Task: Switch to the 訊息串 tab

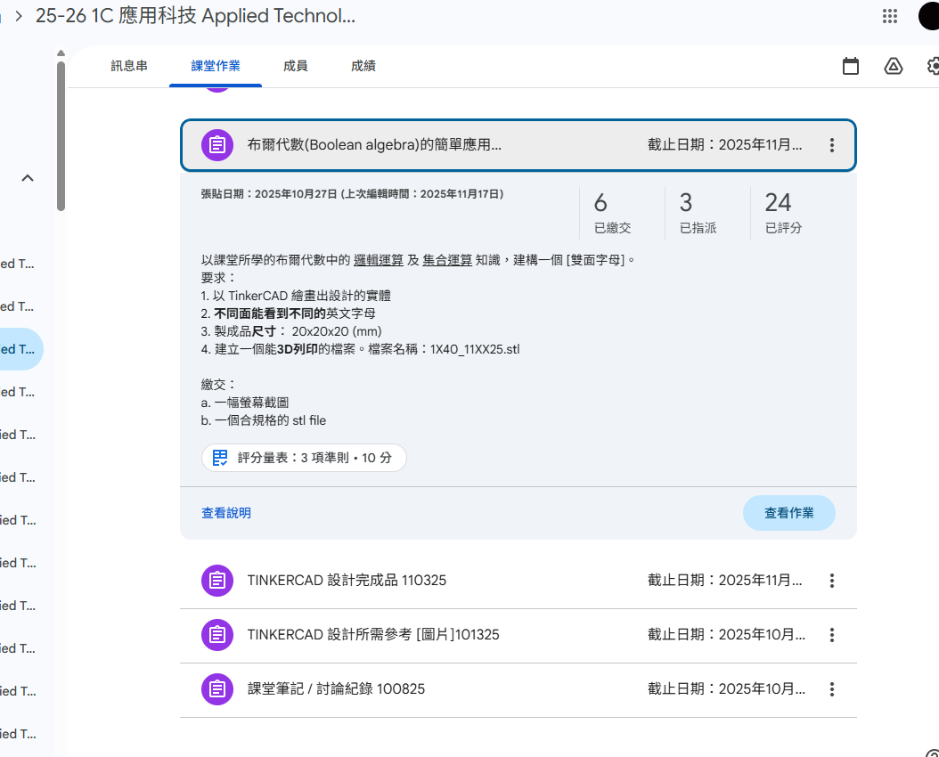Action: [129, 66]
